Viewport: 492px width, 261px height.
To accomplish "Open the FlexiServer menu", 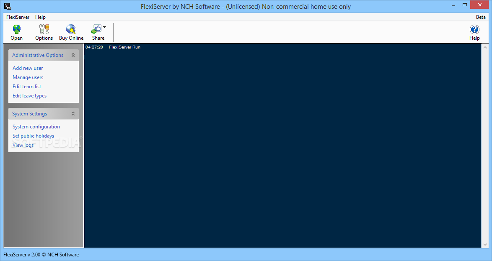I will coord(18,17).
